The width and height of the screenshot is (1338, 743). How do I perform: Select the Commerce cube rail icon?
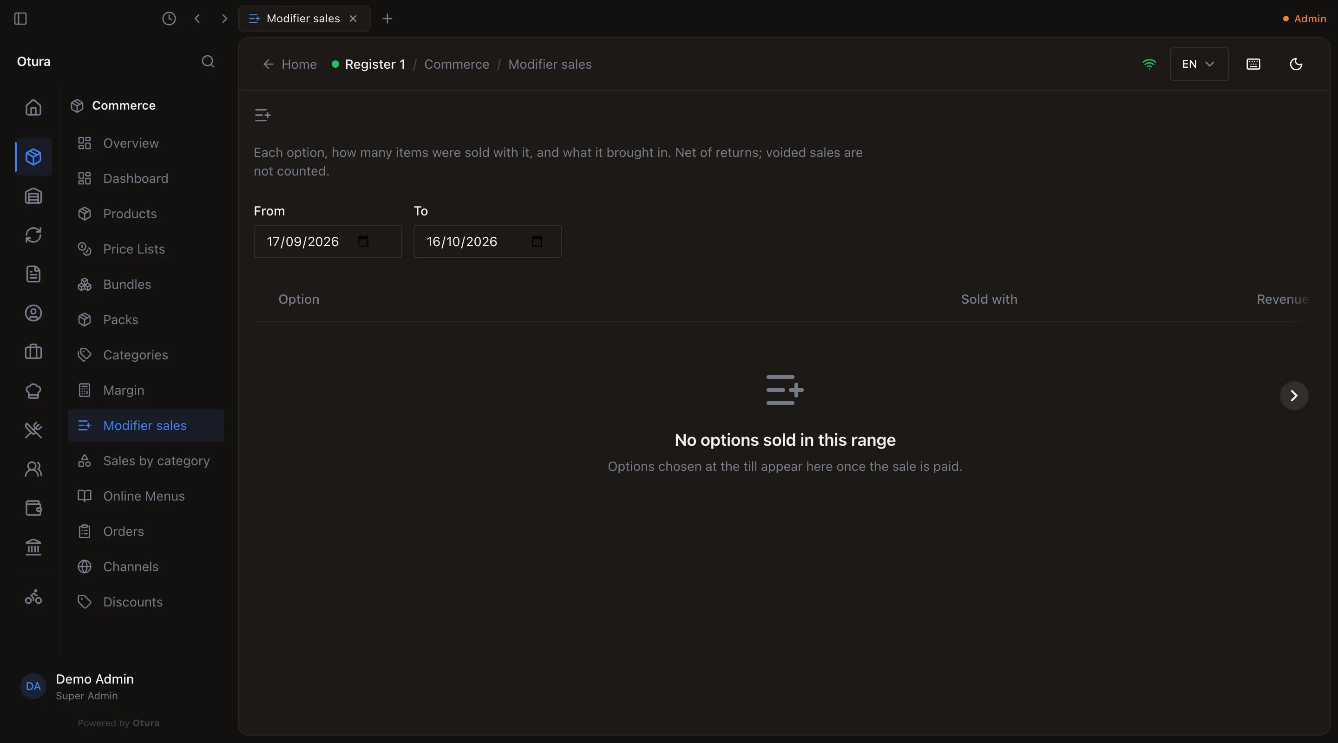click(x=33, y=157)
